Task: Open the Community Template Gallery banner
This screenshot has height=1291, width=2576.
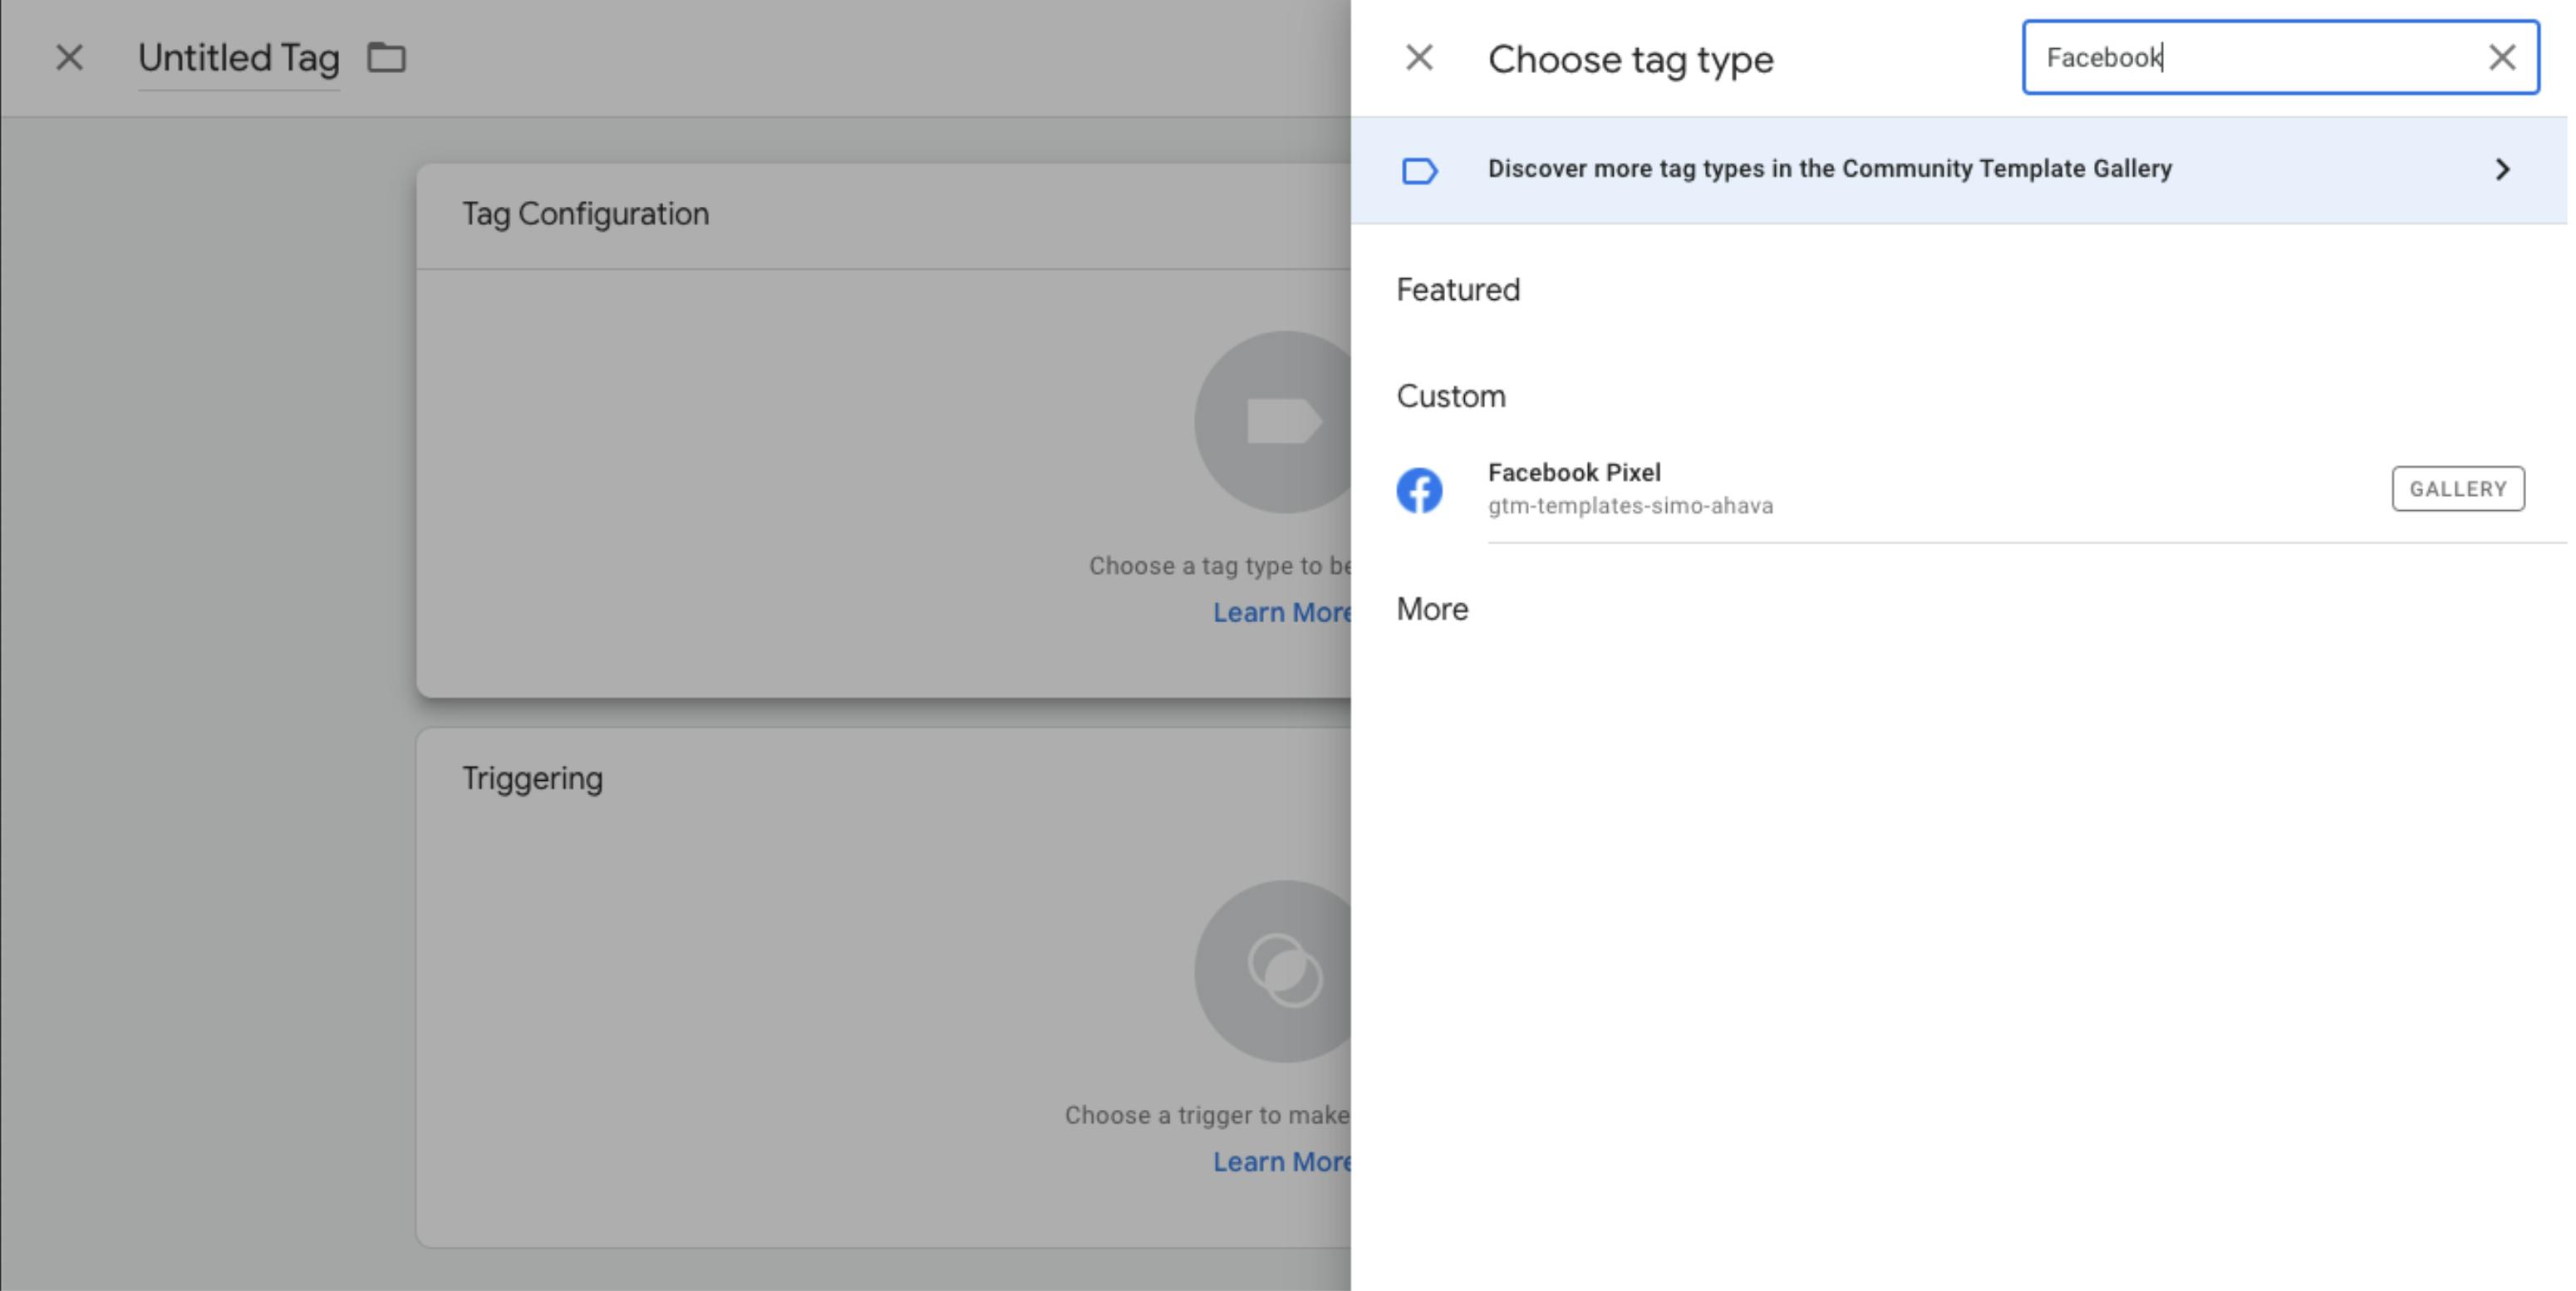Action: (1959, 169)
